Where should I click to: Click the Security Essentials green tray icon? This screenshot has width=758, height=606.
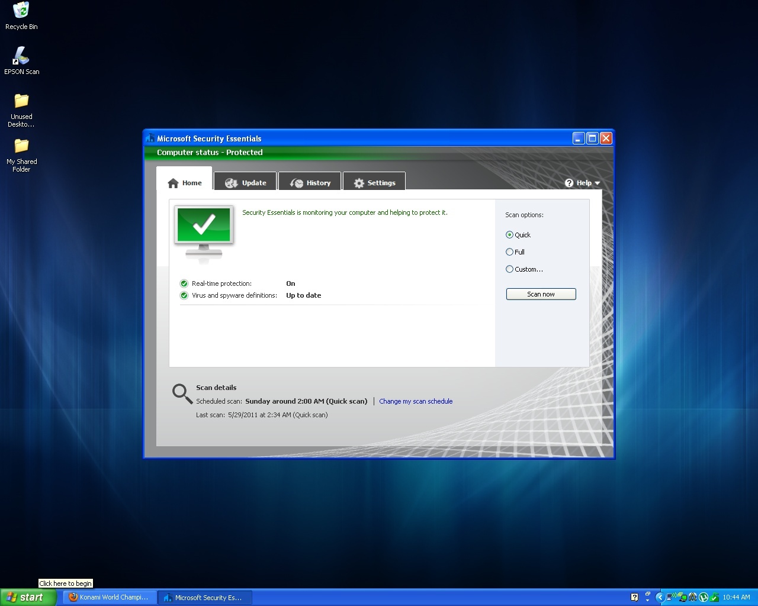click(x=714, y=597)
